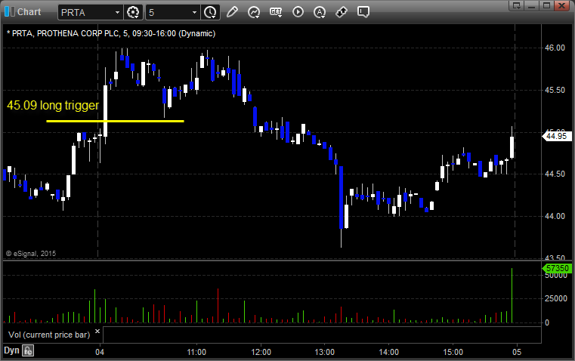Click the 44.00 price axis label

click(555, 216)
